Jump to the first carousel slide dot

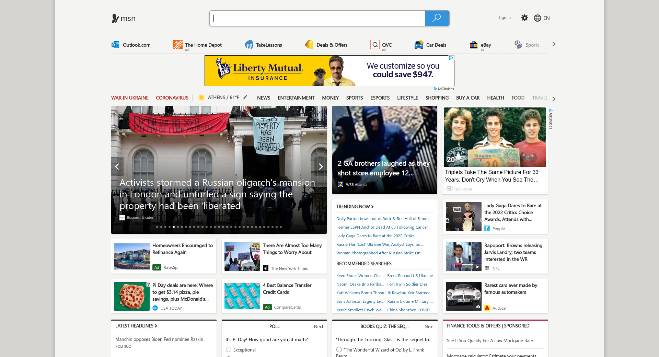tap(157, 227)
